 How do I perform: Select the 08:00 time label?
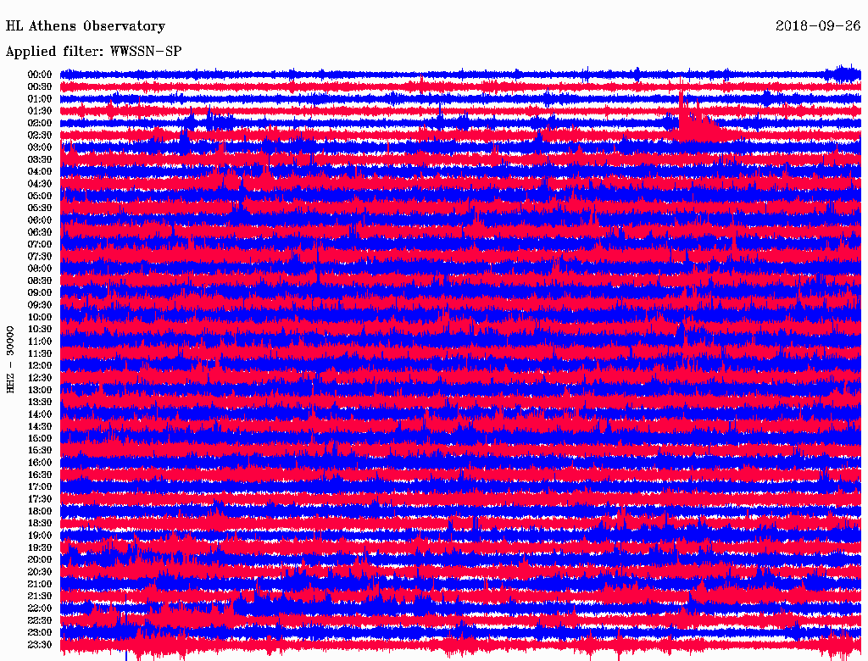tap(40, 269)
